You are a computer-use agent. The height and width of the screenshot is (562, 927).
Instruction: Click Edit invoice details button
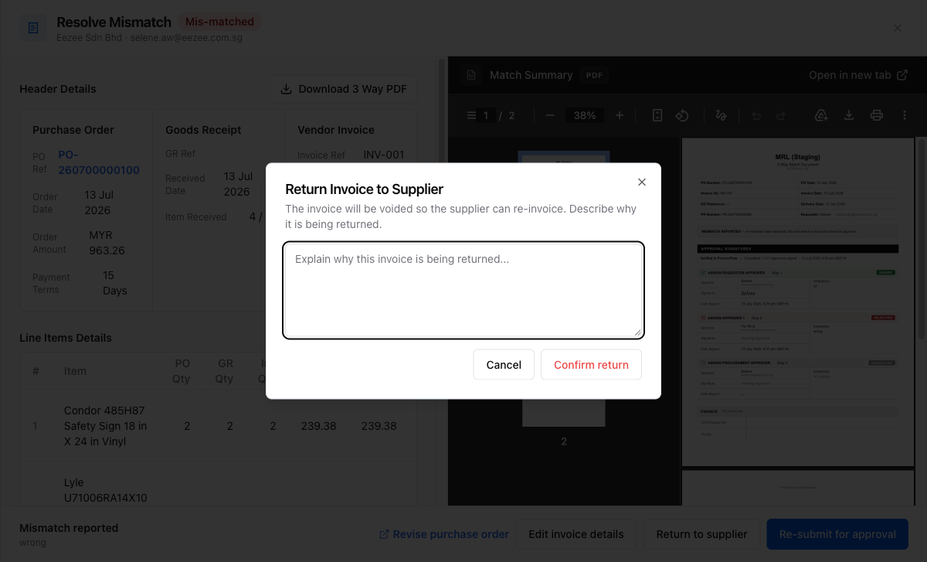(576, 534)
